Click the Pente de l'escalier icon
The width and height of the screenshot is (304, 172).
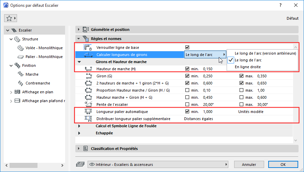tap(88, 104)
